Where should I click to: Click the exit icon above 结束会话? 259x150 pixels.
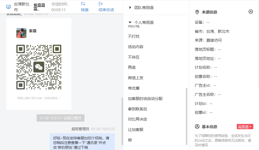tap(101, 4)
